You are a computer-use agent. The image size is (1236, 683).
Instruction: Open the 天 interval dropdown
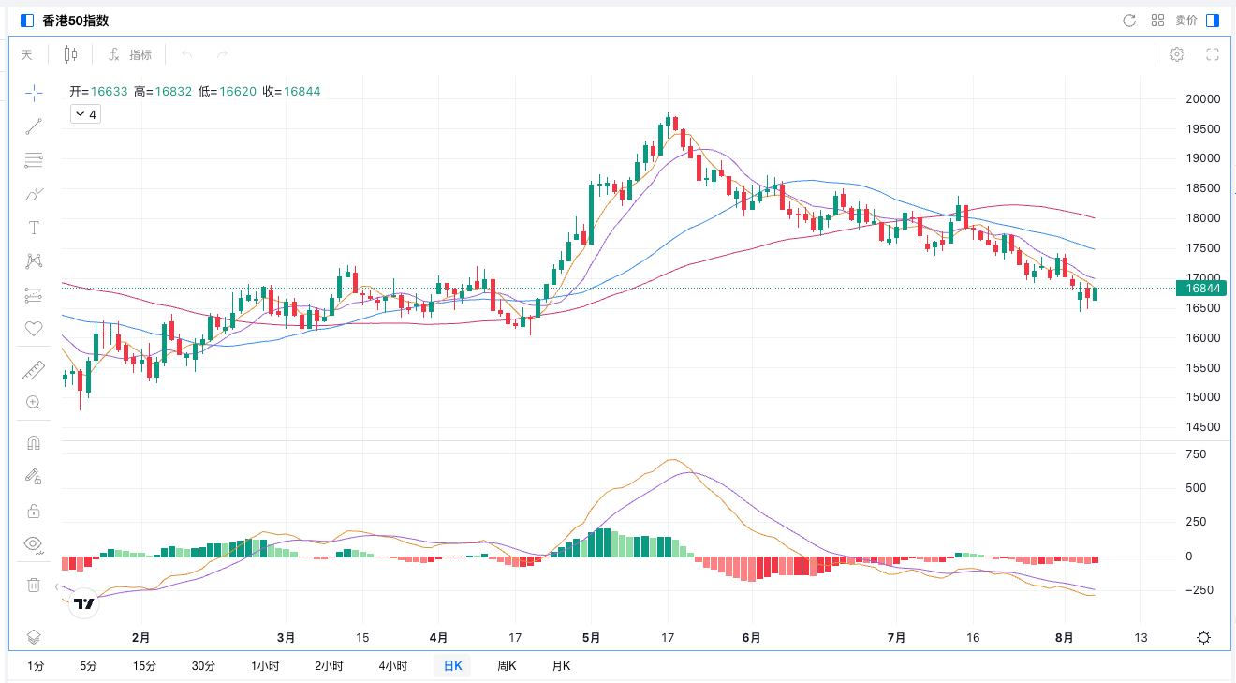coord(27,54)
